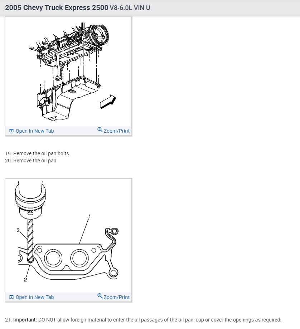300x329 pixels.
Task: Select Zoom/Print text for the oil pan diagram
Action: (117, 131)
